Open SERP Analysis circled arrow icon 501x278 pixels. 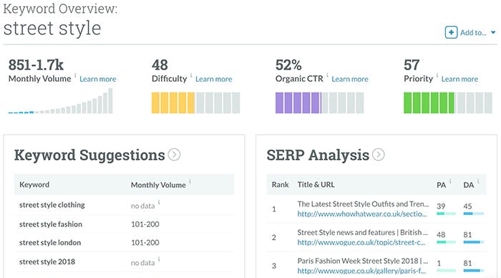[379, 155]
